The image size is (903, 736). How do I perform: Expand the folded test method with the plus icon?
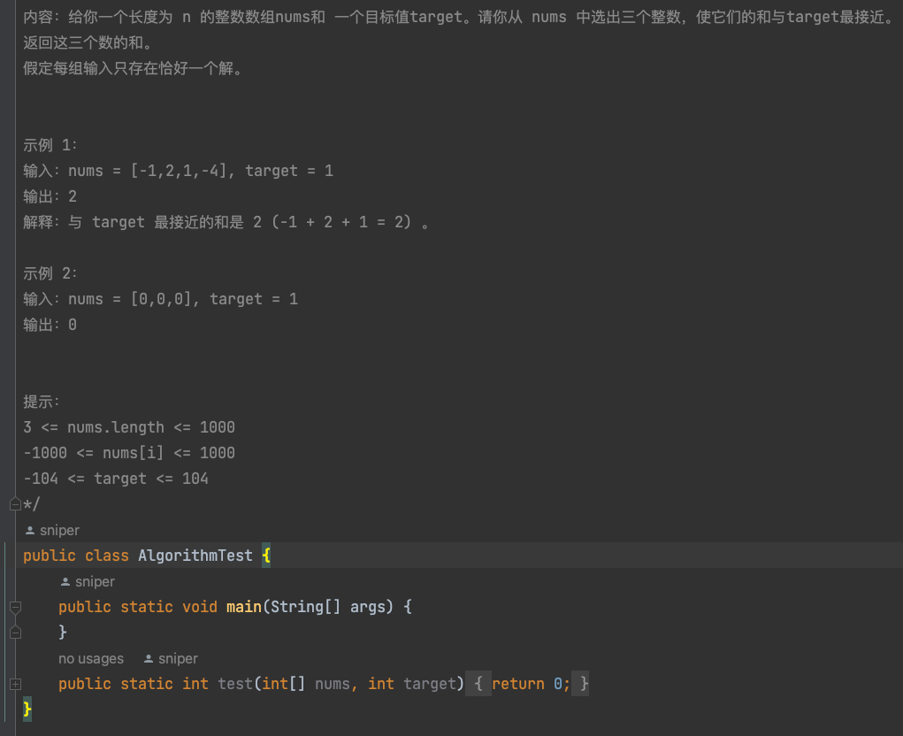click(x=15, y=684)
